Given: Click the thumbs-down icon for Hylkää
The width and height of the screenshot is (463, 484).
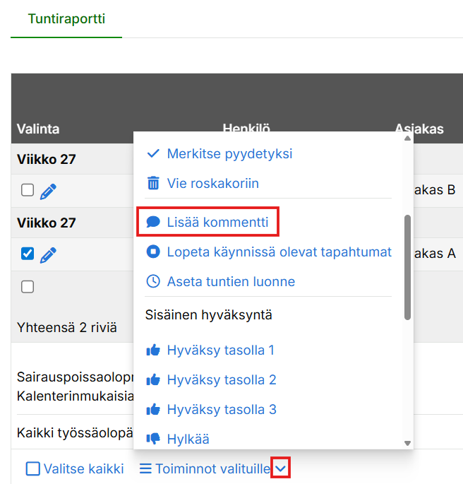Looking at the screenshot, I should 152,439.
